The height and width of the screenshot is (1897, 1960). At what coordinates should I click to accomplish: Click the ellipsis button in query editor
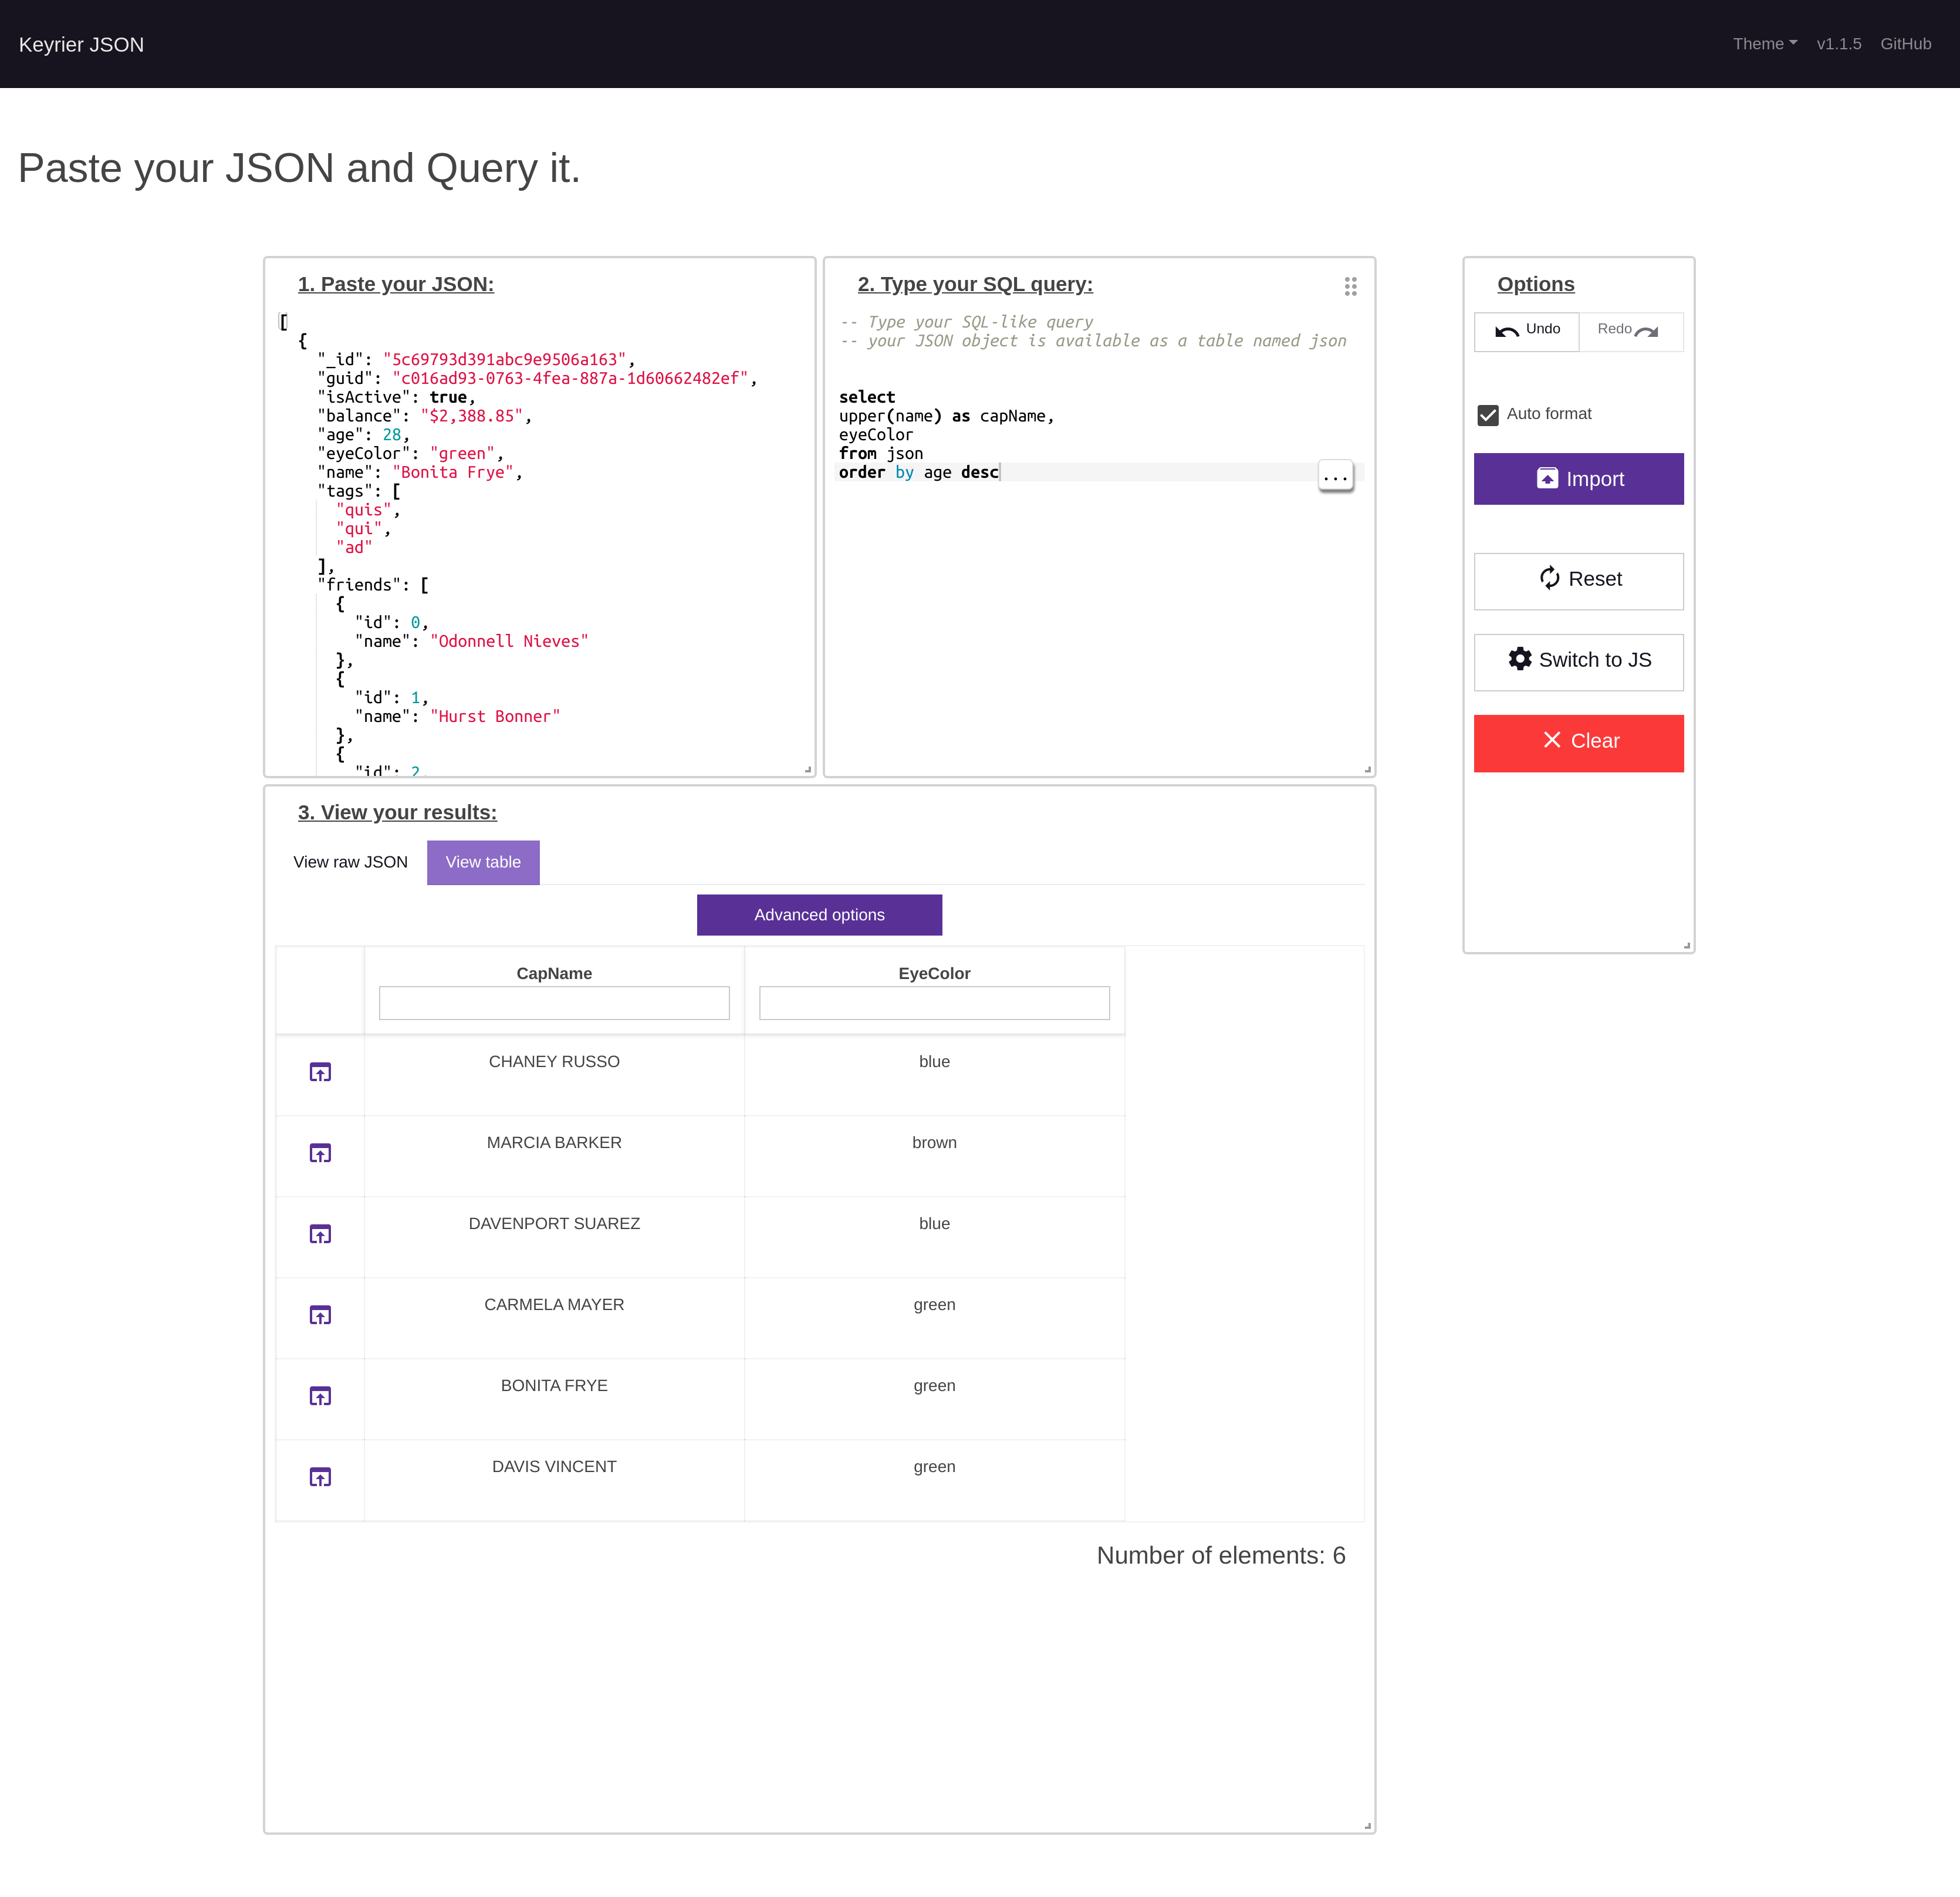[x=1335, y=476]
